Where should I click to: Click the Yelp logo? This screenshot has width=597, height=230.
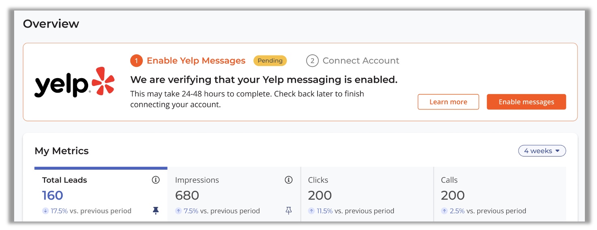pos(74,82)
